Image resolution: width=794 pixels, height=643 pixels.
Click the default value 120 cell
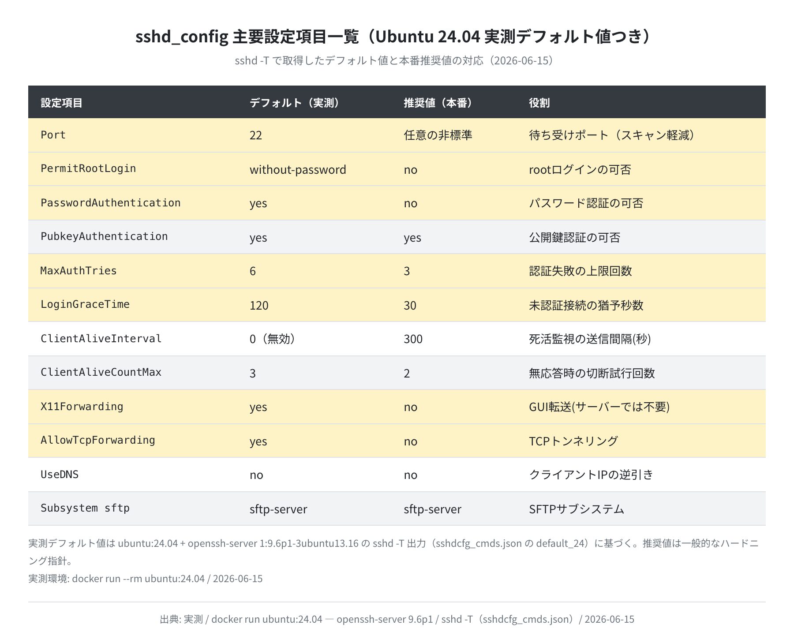259,305
